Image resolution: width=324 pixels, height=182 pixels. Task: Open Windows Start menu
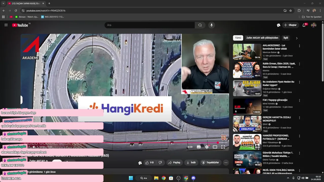pos(131,178)
